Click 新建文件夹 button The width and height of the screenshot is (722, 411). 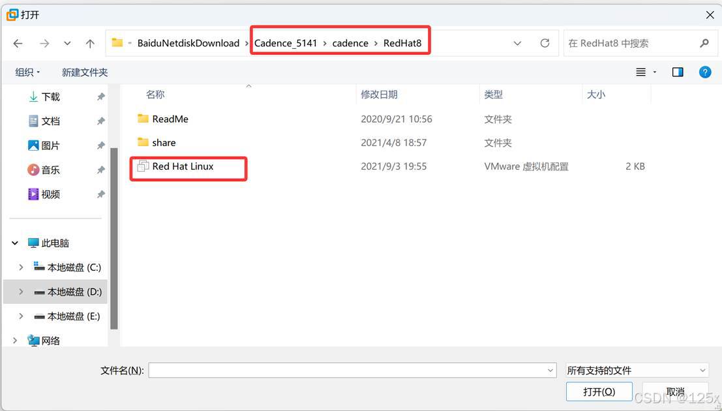click(85, 72)
